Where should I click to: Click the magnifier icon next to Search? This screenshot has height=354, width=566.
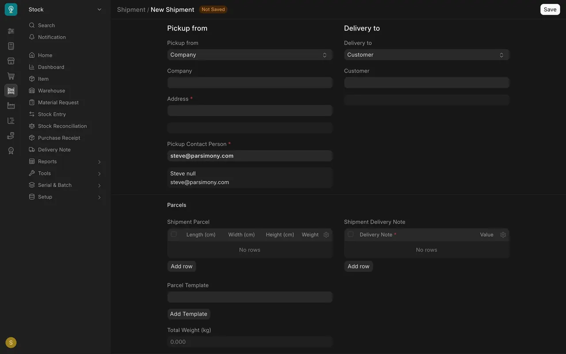pyautogui.click(x=32, y=25)
